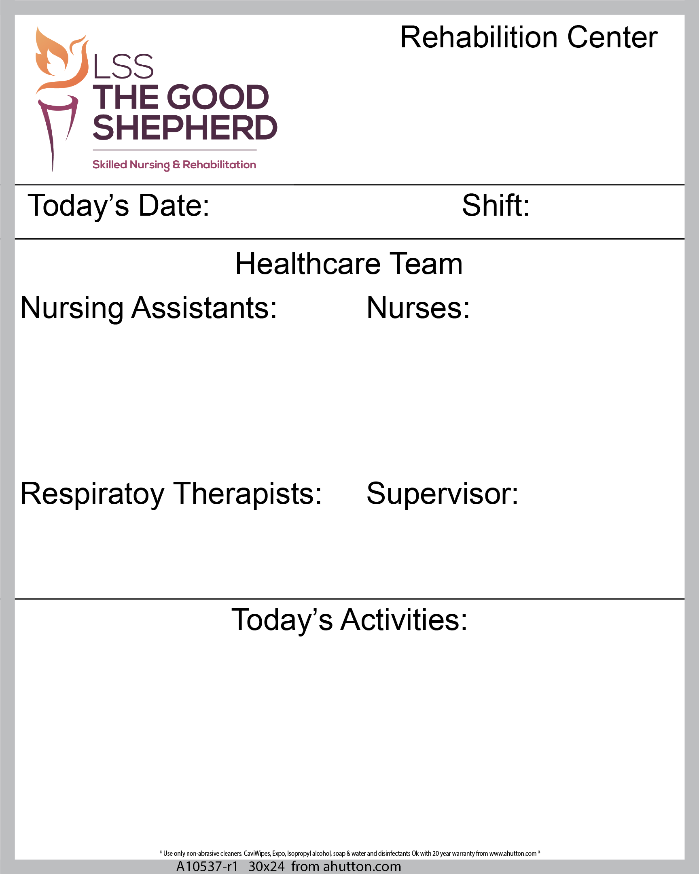Click the Supervisor label
The height and width of the screenshot is (874, 699).
coord(443,494)
